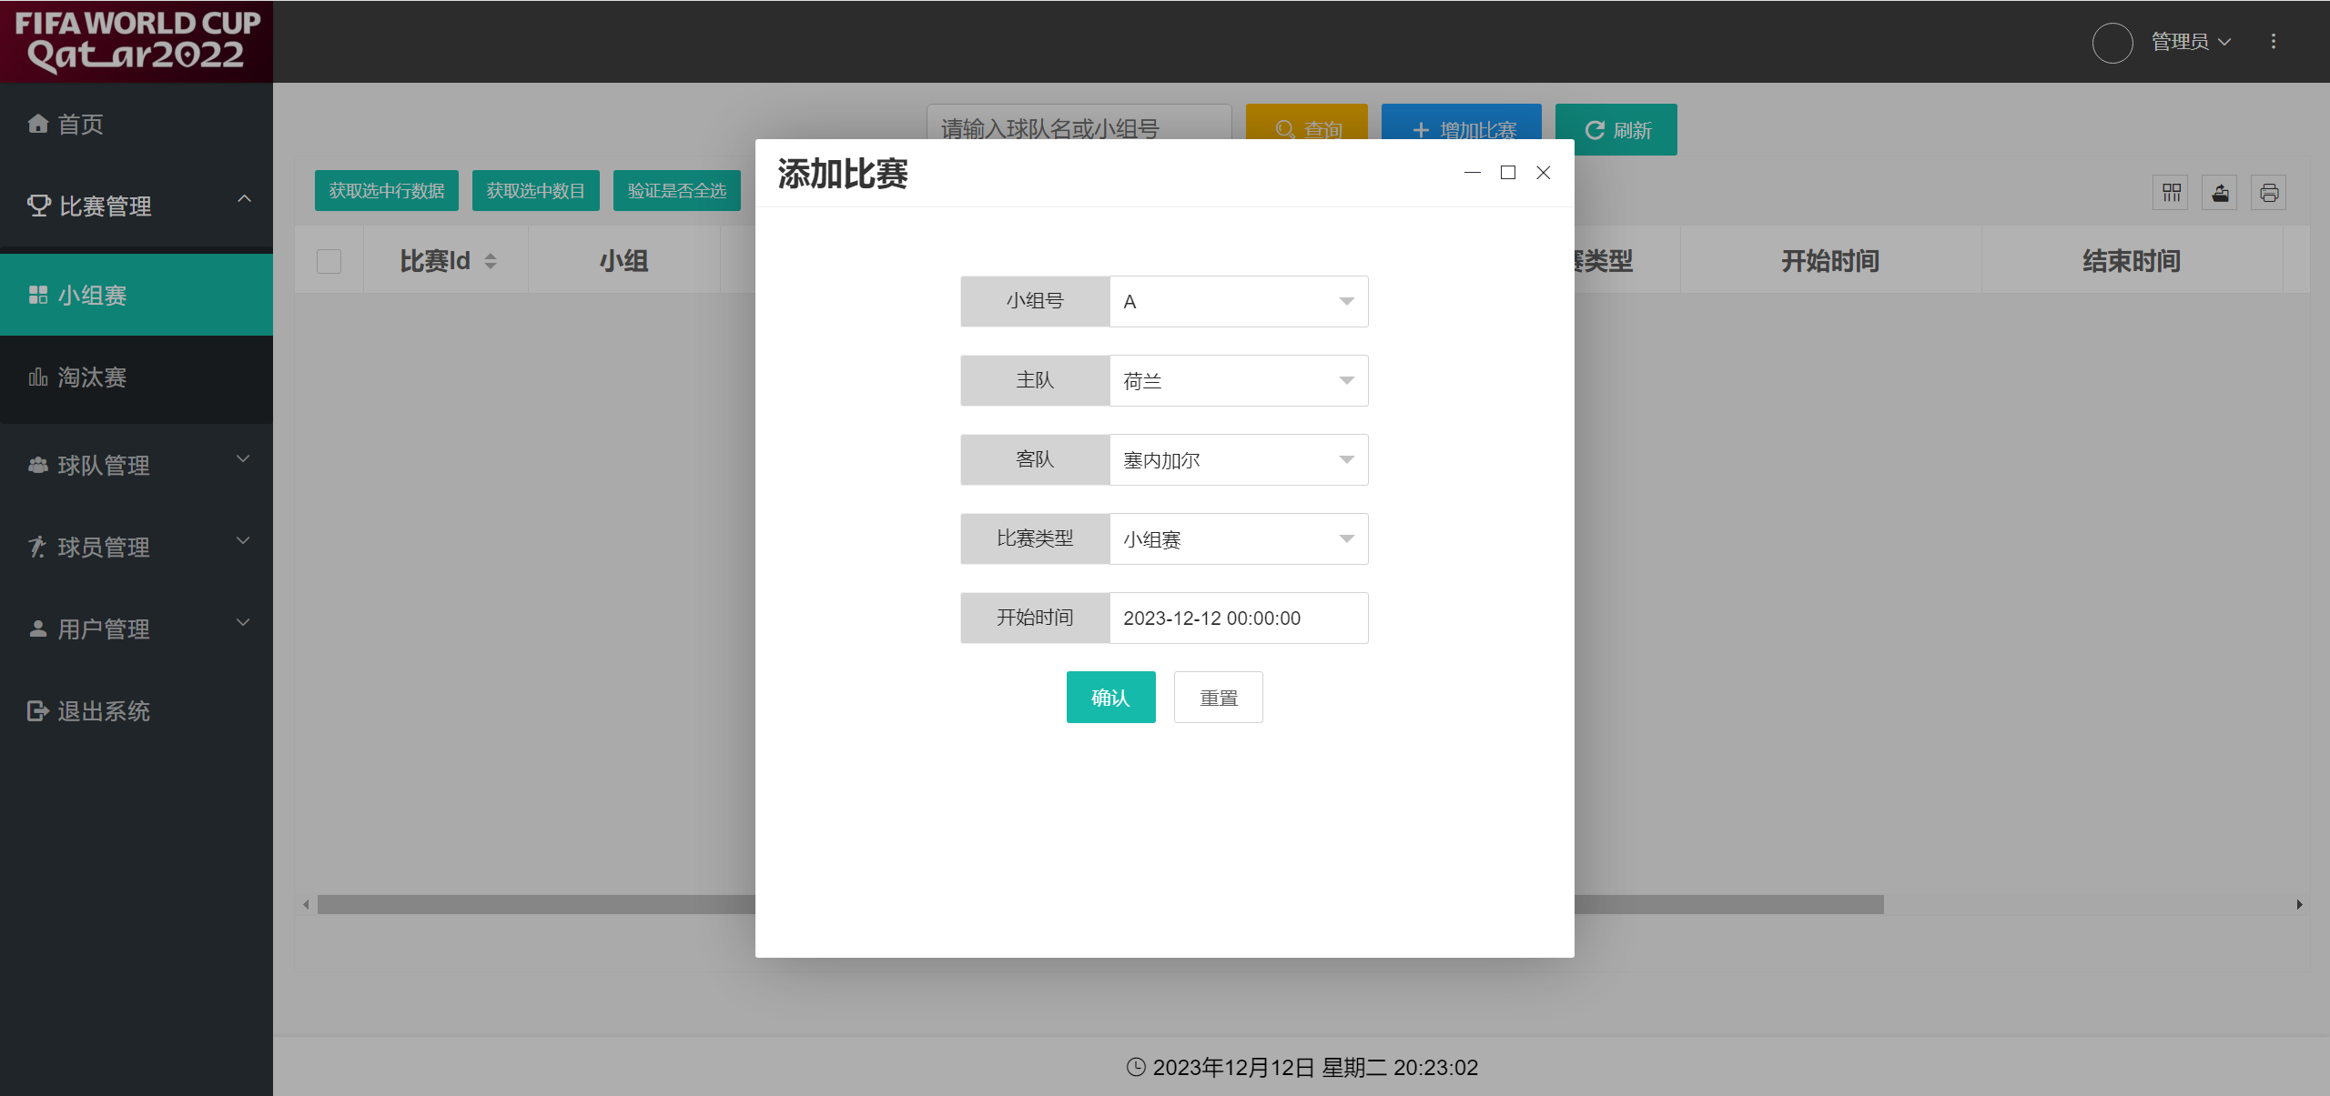Click the export table icon

pyautogui.click(x=2220, y=193)
